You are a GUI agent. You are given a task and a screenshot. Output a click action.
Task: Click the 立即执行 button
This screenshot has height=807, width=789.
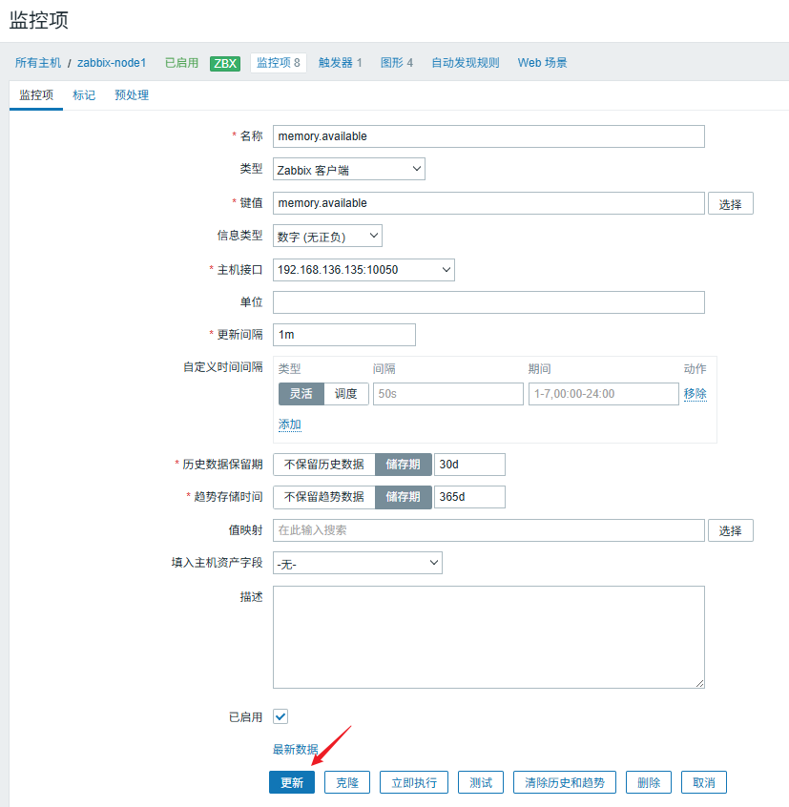point(414,782)
